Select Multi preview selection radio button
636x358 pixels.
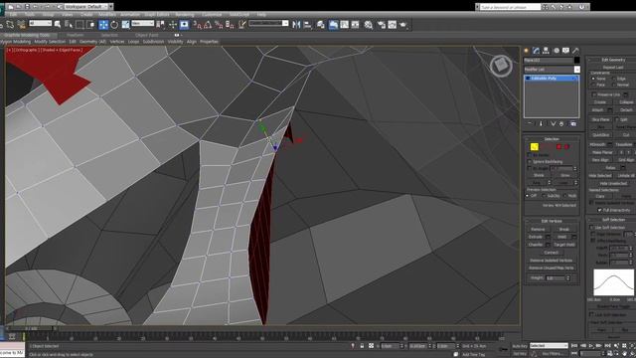pyautogui.click(x=565, y=196)
